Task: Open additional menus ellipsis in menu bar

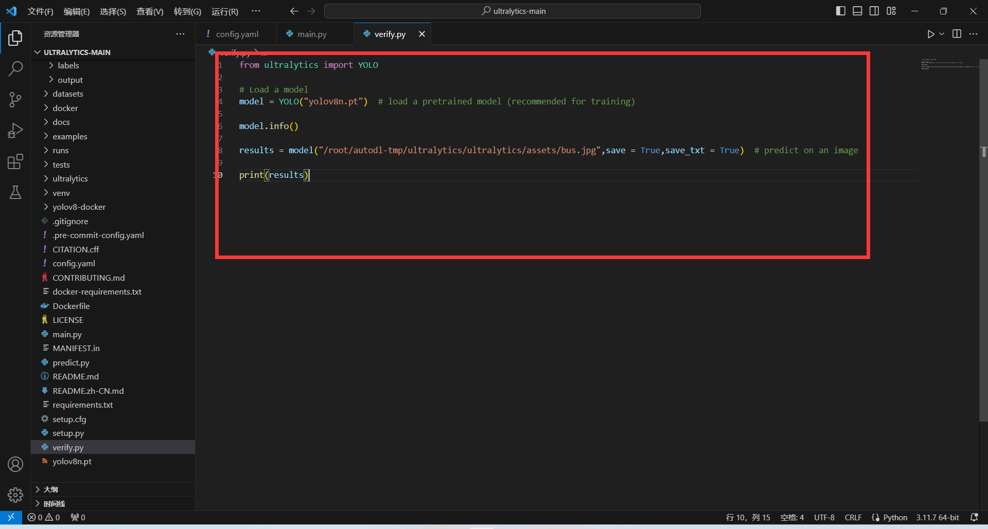Action: click(x=256, y=11)
